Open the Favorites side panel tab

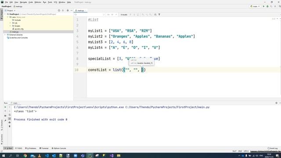(x=2, y=140)
